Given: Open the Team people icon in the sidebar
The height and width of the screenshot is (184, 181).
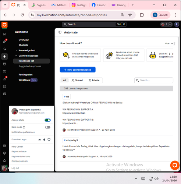Looking at the screenshot, I should [4, 71].
